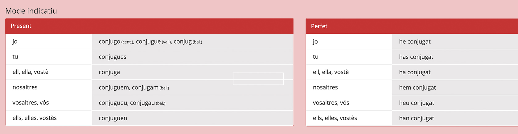Image resolution: width=518 pixels, height=134 pixels.
Task: Click the nosaltres pronoun in Present table
Action: [x=25, y=87]
